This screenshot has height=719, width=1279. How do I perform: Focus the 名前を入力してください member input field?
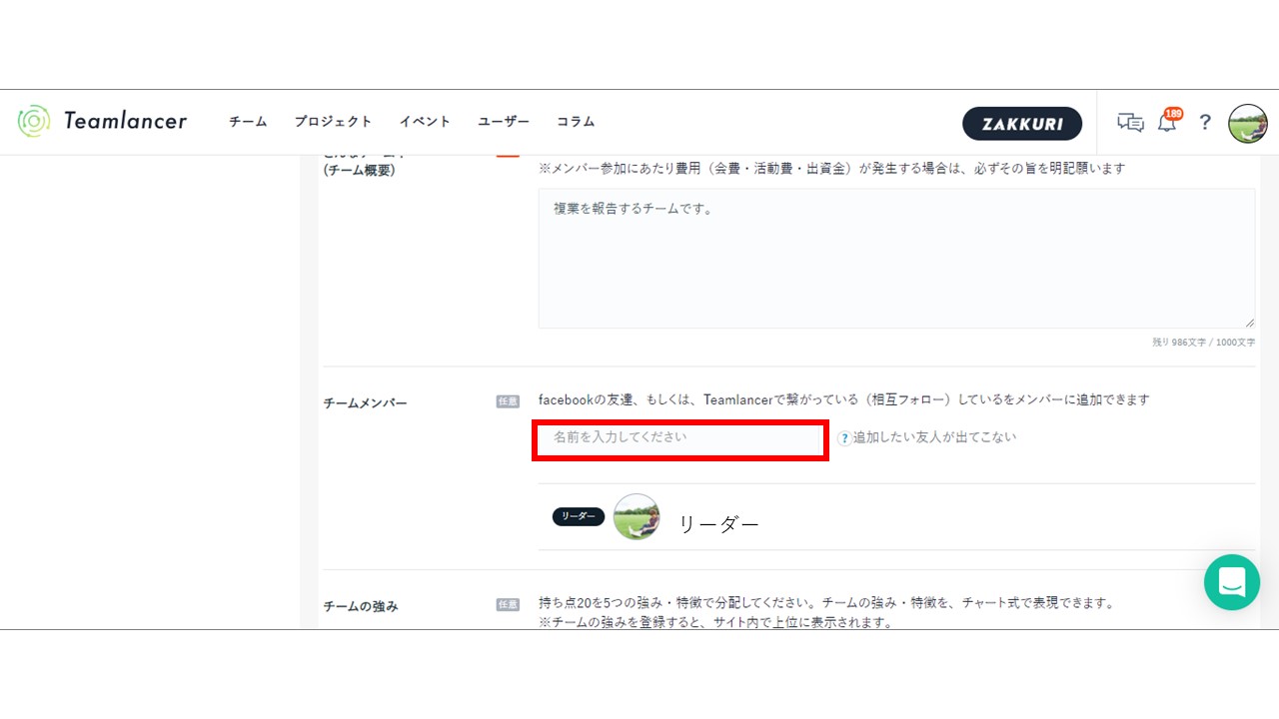(x=679, y=438)
